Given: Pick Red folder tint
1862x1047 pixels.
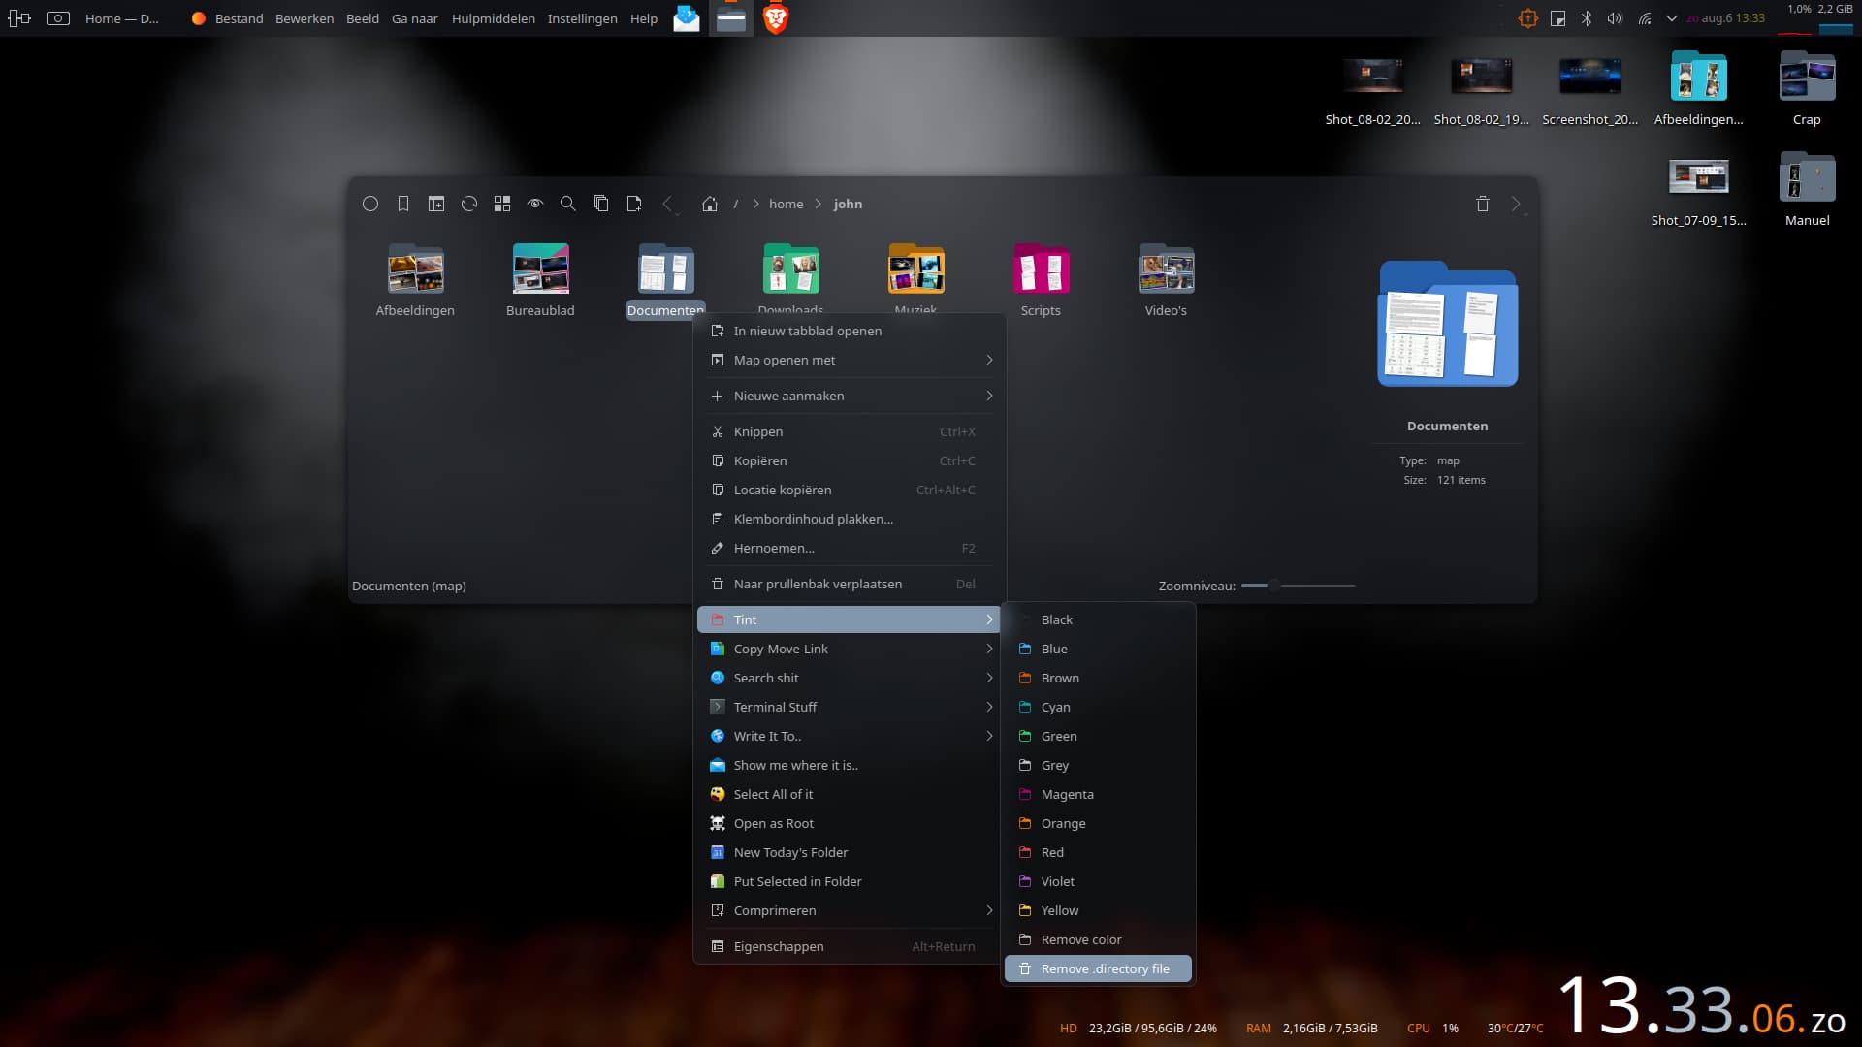Looking at the screenshot, I should [1098, 852].
